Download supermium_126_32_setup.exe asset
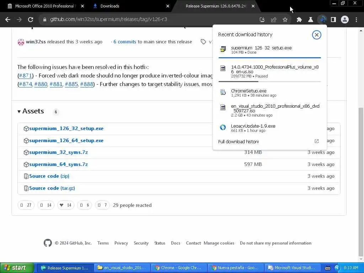364x273 pixels. (x=66, y=129)
